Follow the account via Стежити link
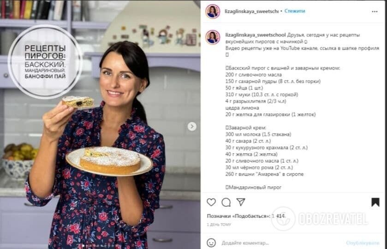Screen dimensions: 387x249 [x=295, y=11]
